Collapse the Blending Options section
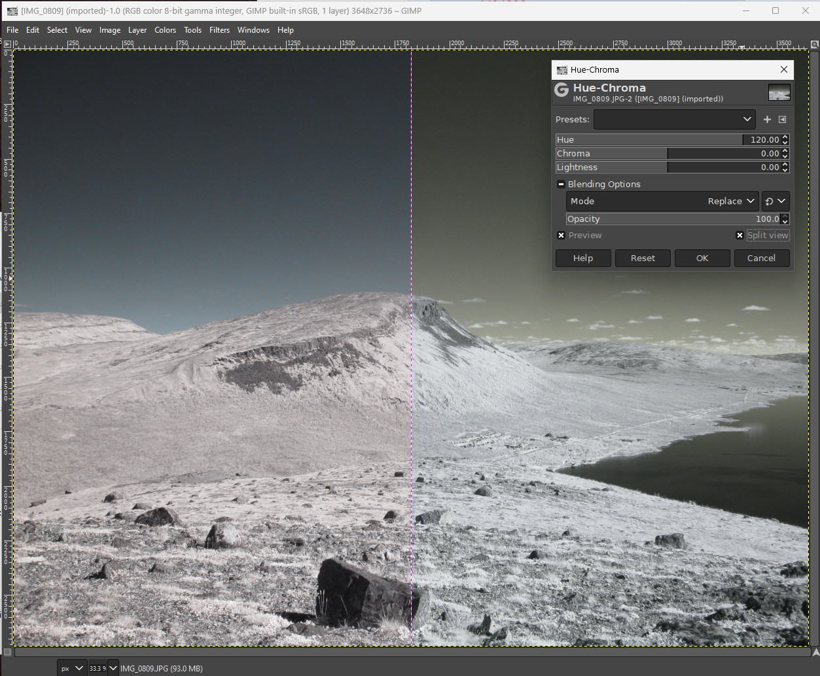The height and width of the screenshot is (676, 820). (561, 185)
